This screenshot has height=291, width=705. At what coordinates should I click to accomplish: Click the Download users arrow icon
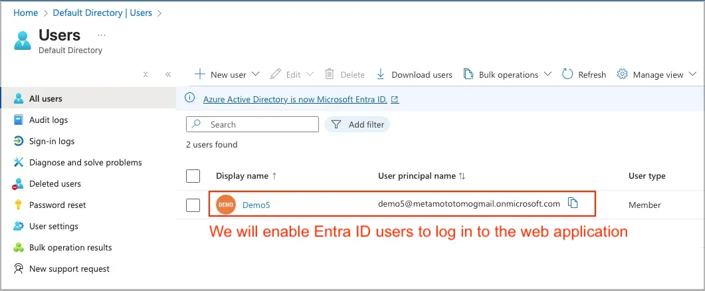click(x=381, y=74)
